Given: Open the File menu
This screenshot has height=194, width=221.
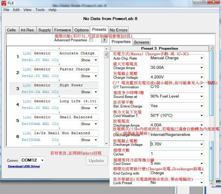Looking at the screenshot, I should (6, 10).
